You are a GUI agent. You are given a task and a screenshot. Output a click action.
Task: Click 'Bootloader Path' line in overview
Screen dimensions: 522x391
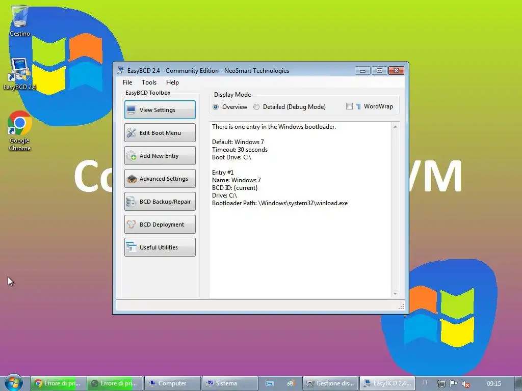point(280,203)
